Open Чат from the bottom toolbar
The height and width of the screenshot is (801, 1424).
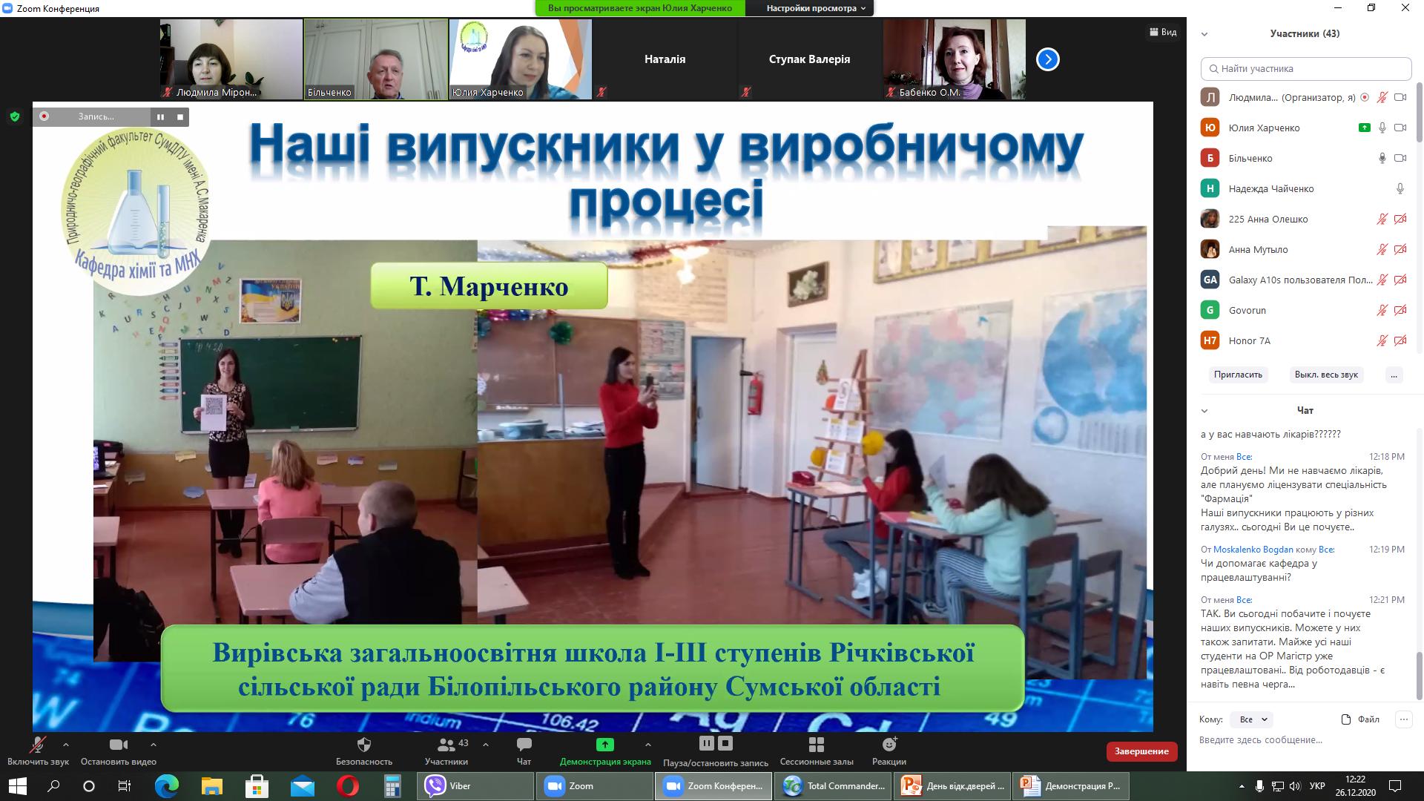click(524, 751)
